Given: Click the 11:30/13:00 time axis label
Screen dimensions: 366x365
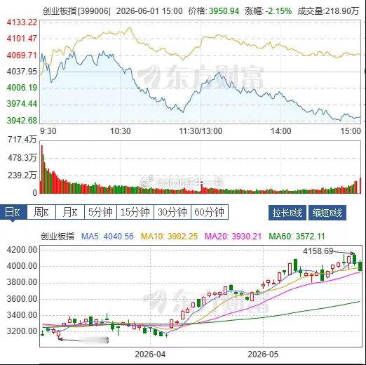Looking at the screenshot, I should click(x=201, y=131).
